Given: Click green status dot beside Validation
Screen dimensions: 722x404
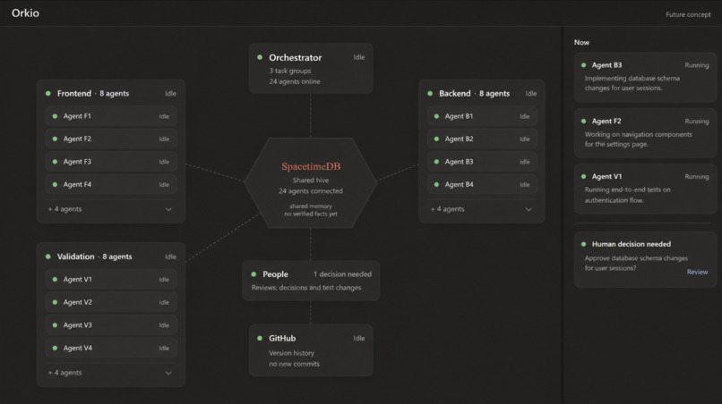Looking at the screenshot, I should coord(47,257).
